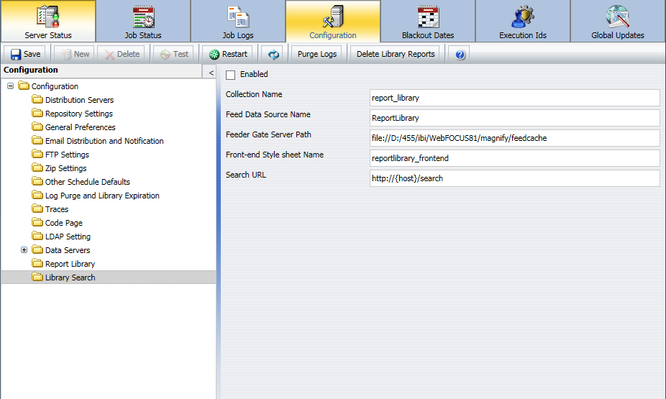Restart the Distribution Server

228,55
